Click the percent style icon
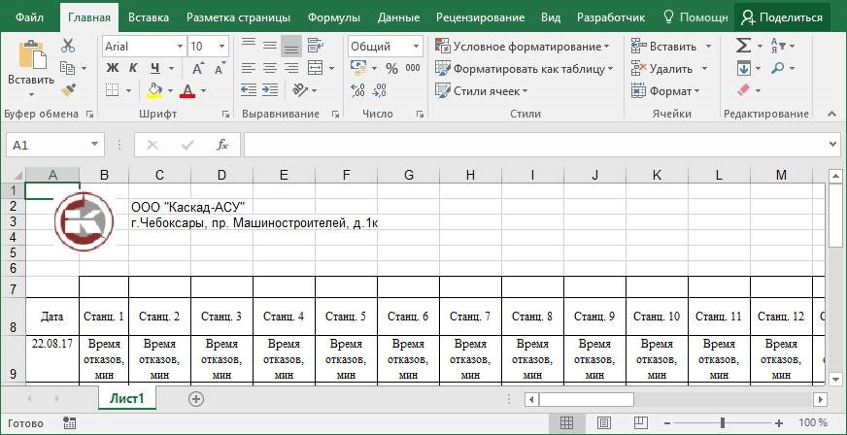Screen dimensions: 847x435 [391, 69]
